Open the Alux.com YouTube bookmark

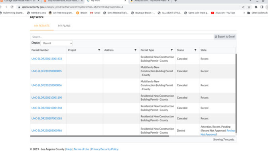[223, 13]
